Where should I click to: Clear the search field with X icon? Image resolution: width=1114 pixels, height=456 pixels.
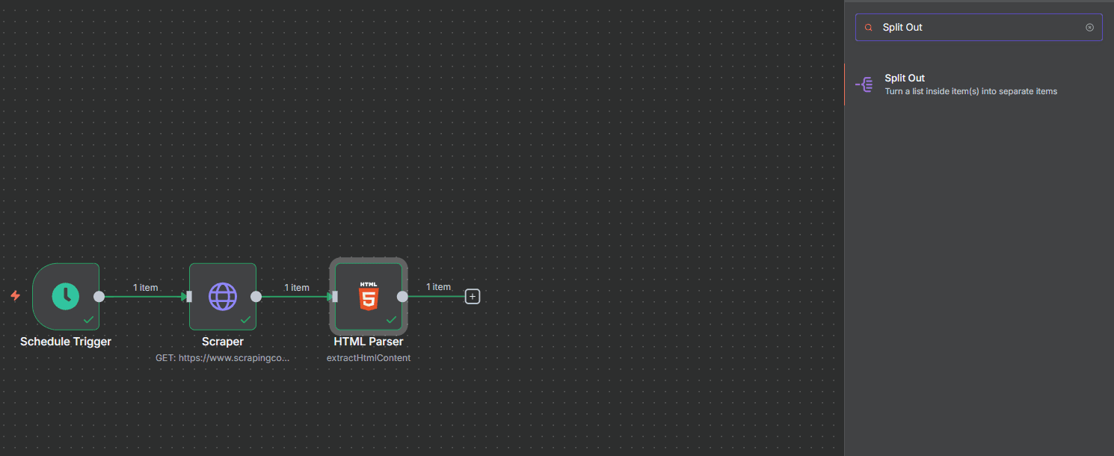pyautogui.click(x=1089, y=27)
